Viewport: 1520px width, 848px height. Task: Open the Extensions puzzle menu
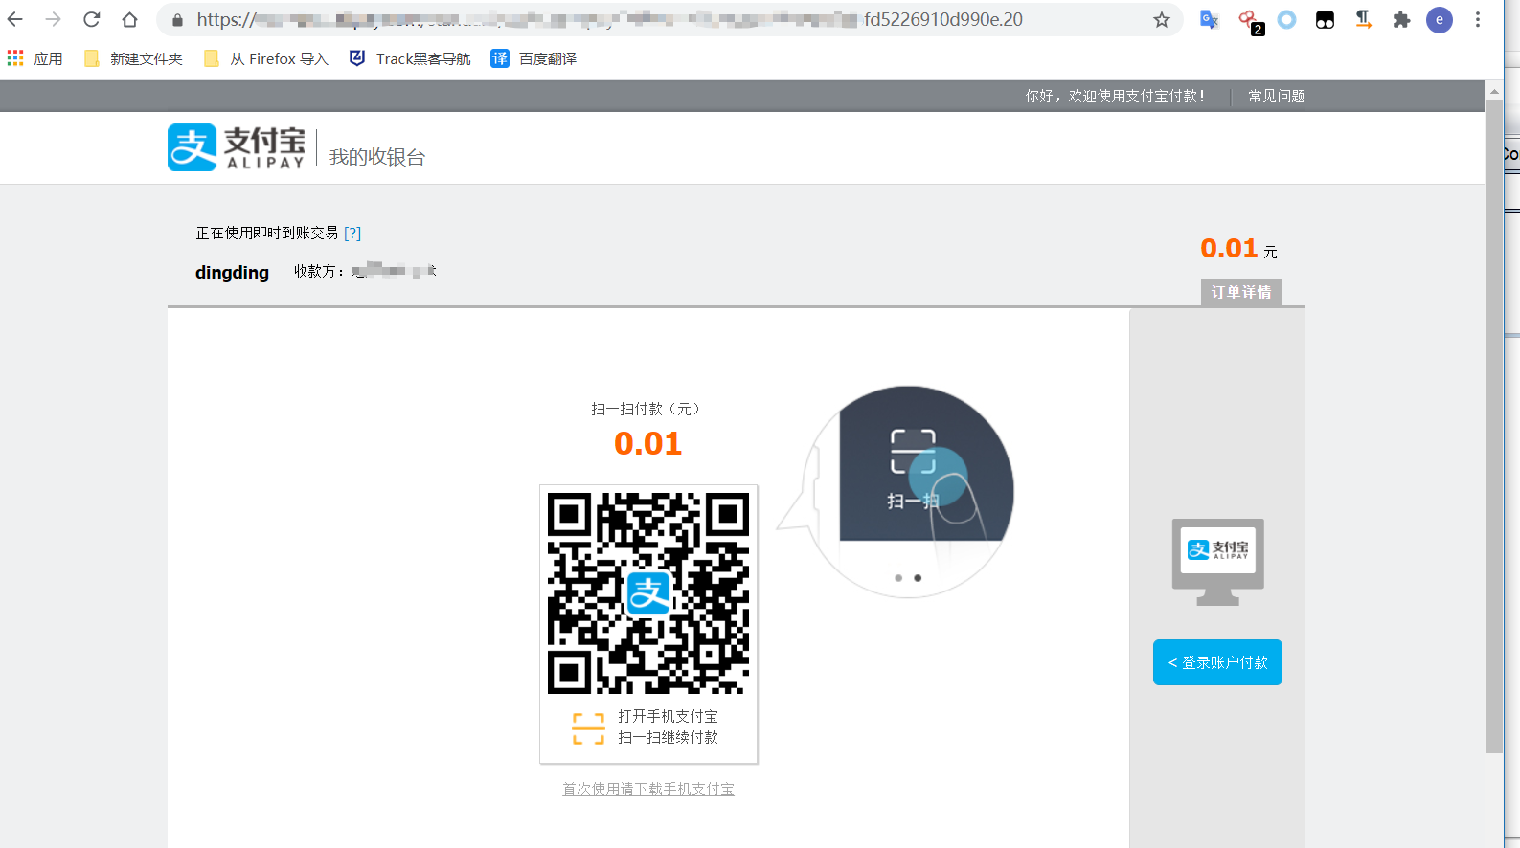pos(1401,19)
